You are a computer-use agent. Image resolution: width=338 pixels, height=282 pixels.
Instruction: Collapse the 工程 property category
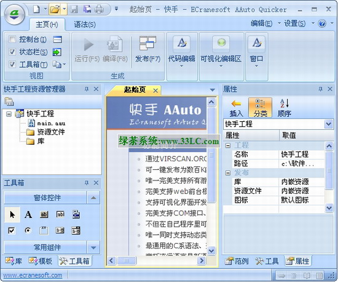pyautogui.click(x=228, y=145)
